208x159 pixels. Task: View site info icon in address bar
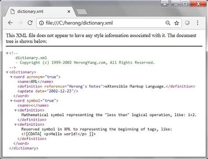[41, 23]
